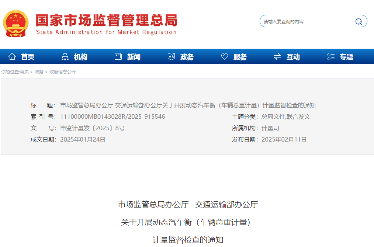Click the 发布日期 field label
Image resolution: width=374 pixels, height=247 pixels.
click(x=245, y=139)
